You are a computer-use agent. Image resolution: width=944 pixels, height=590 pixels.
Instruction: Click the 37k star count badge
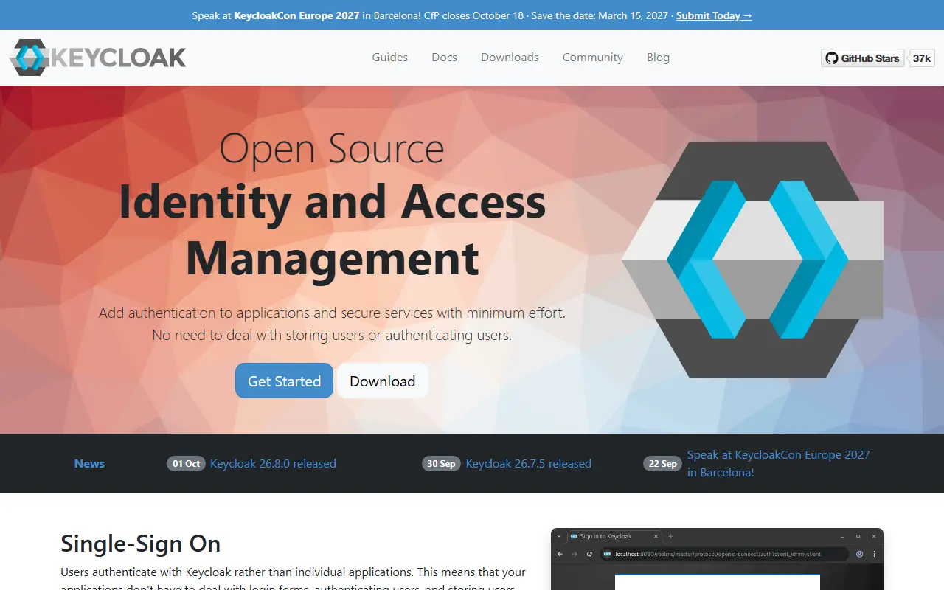coord(922,58)
